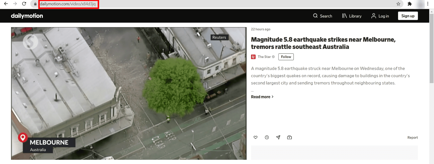Report the earthquake video
Viewport: 434px width, 164px height.
(413, 137)
